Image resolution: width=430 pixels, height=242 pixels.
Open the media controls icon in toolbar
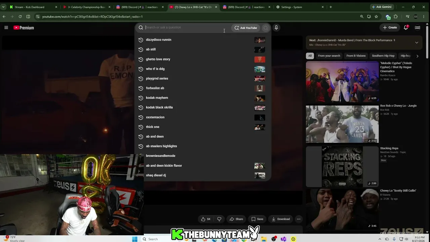(407, 16)
